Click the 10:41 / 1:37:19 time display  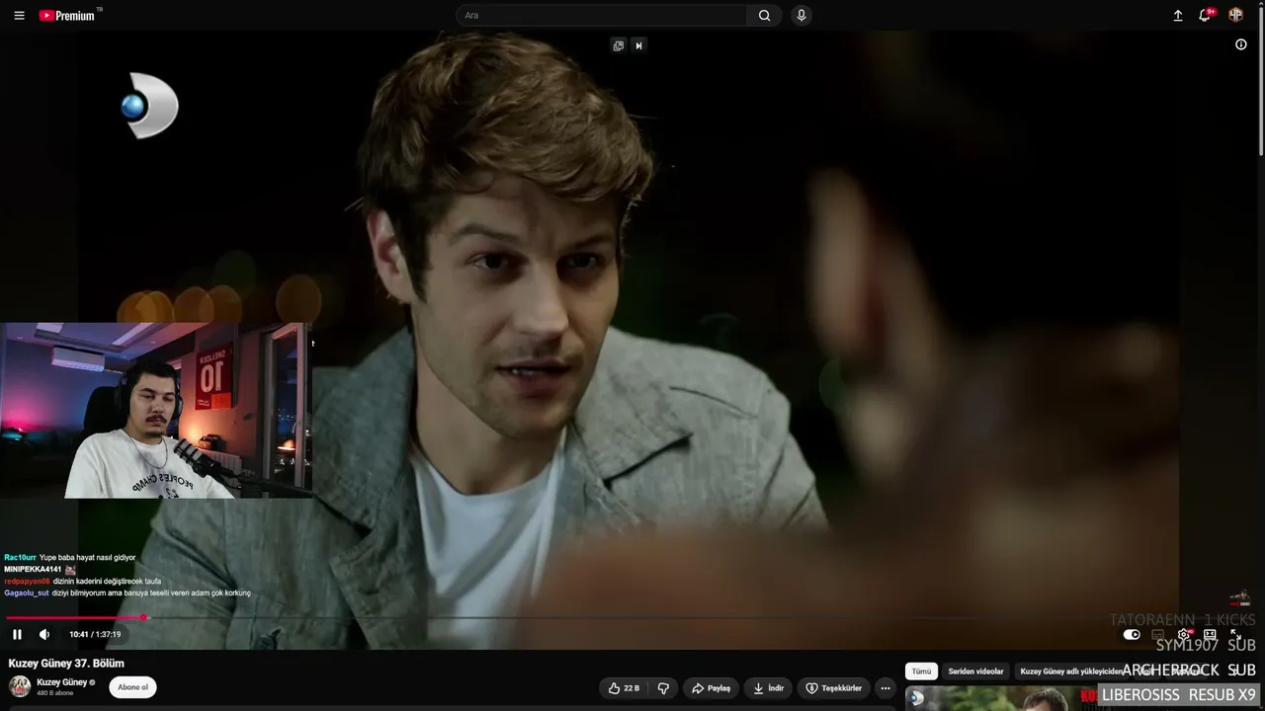95,634
